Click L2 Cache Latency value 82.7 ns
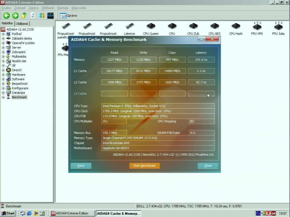This screenshot has height=217, width=290. (201, 82)
